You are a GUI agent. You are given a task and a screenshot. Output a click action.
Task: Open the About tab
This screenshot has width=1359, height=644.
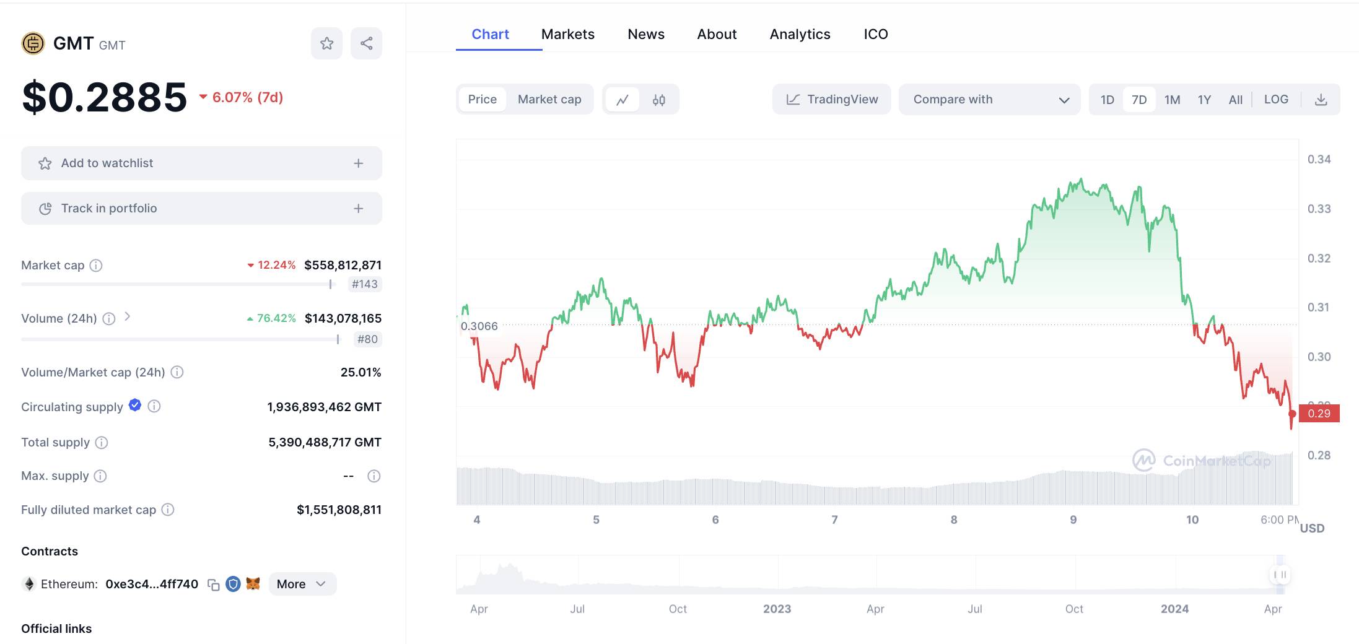point(717,34)
